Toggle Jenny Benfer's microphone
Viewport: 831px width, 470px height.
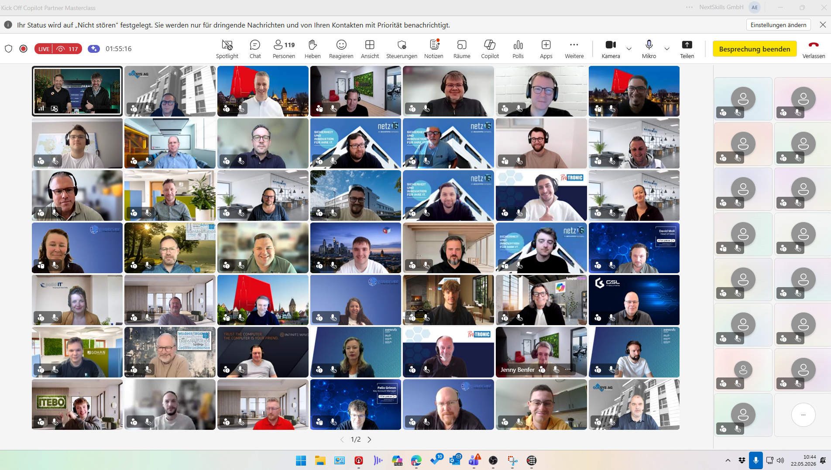(x=555, y=370)
